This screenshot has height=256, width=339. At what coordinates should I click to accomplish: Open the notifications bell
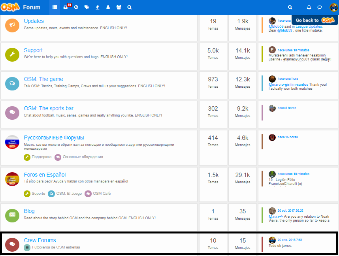309,7
